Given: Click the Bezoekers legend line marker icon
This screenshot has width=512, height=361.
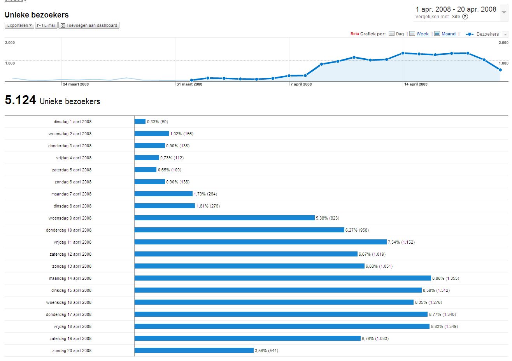Looking at the screenshot, I should 469,34.
